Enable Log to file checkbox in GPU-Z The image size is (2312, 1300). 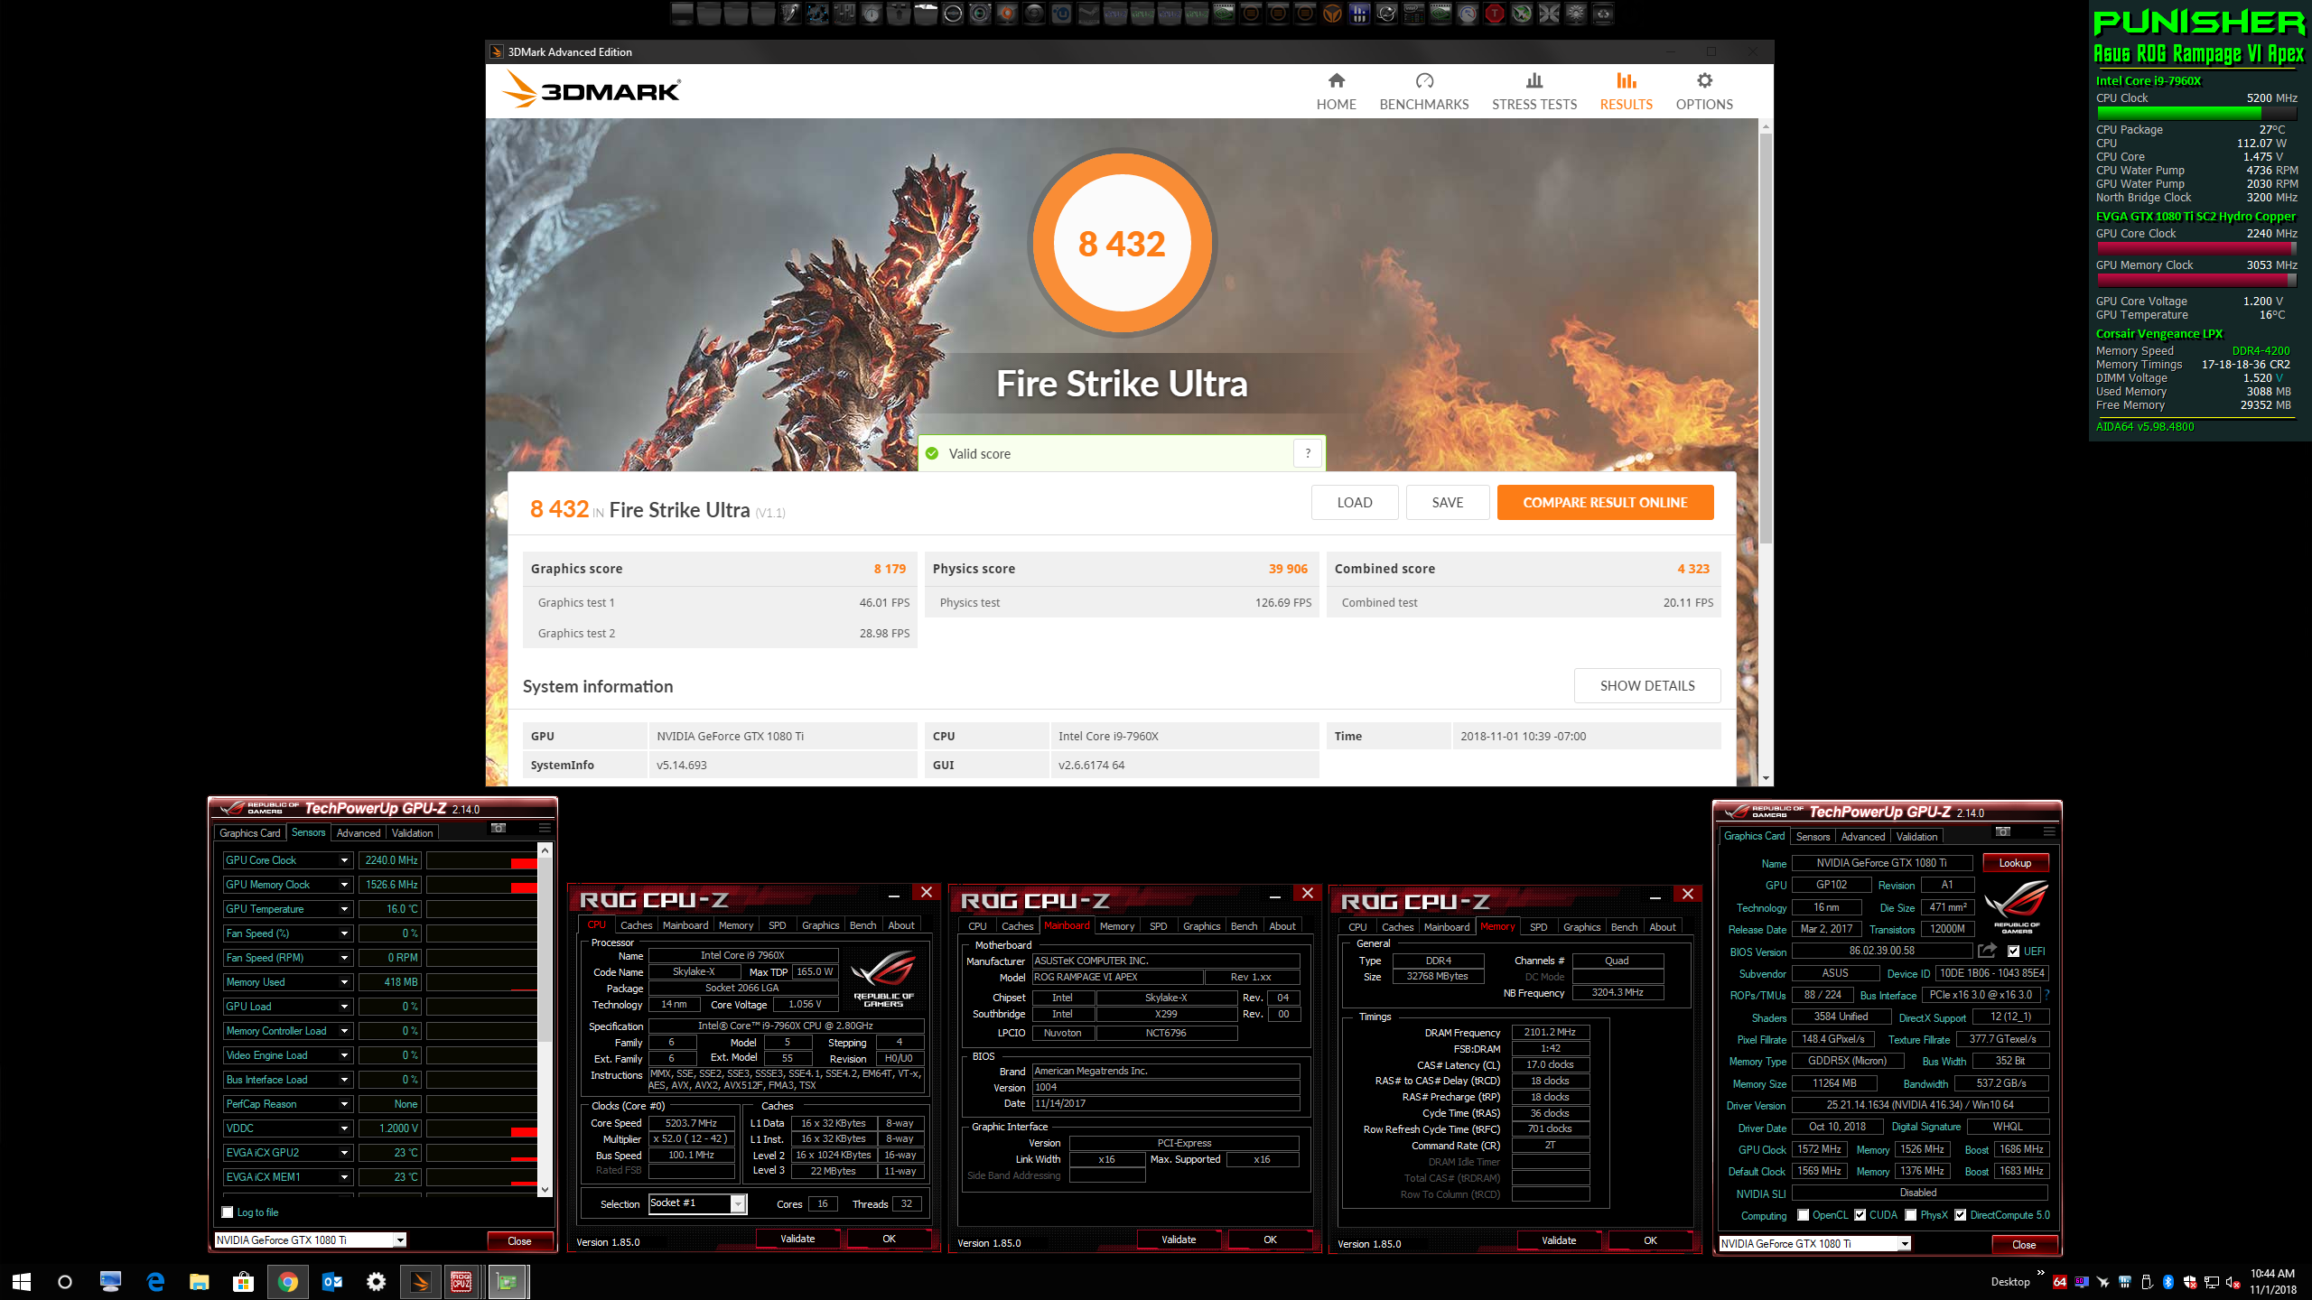click(x=228, y=1212)
